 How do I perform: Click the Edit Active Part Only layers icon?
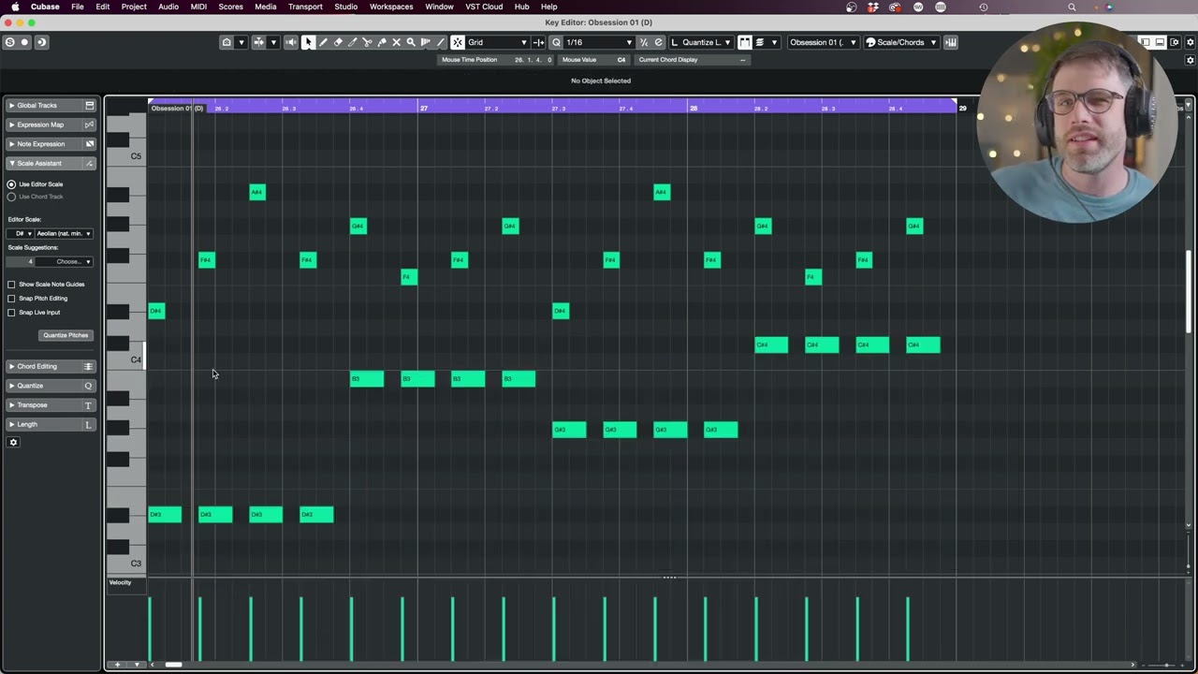(x=760, y=42)
